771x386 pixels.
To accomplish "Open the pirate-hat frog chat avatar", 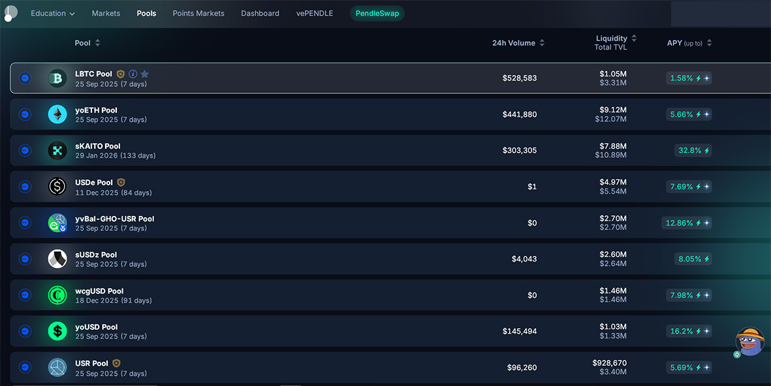I will (x=749, y=341).
